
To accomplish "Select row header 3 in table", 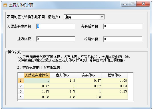I will click(21, 91).
